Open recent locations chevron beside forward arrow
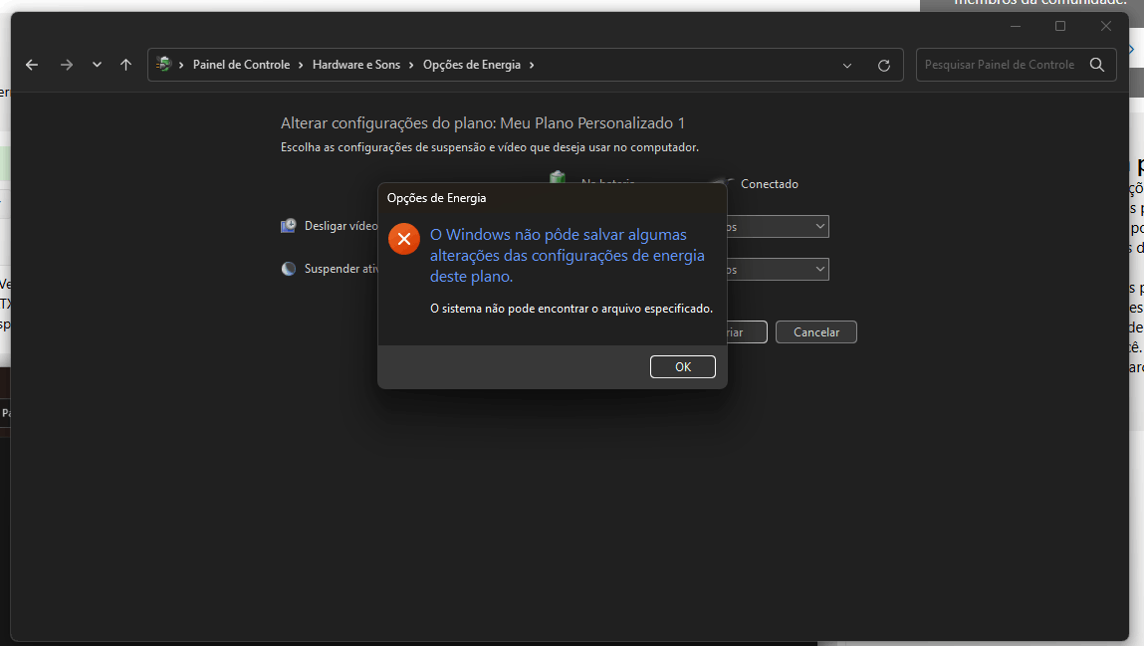Image resolution: width=1144 pixels, height=646 pixels. (x=97, y=65)
